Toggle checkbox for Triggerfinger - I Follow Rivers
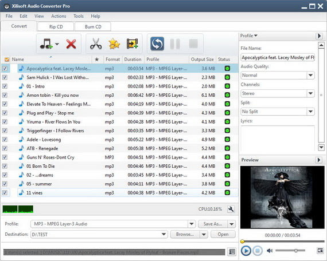Viewport: 327px width, 261px height. pos(5,130)
